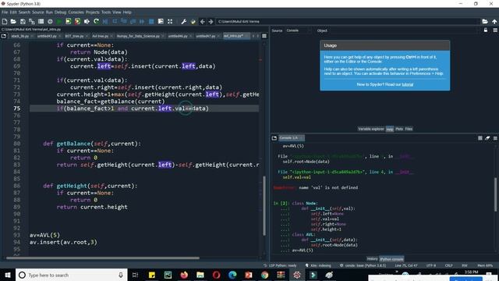Open File Explorer from the taskbar
Viewport: 499px width, 281px height.
[x=200, y=275]
